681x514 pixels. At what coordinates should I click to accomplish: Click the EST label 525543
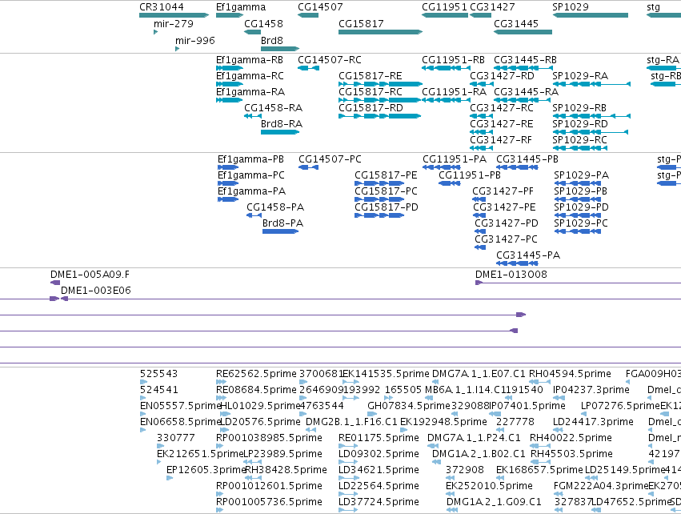(159, 374)
